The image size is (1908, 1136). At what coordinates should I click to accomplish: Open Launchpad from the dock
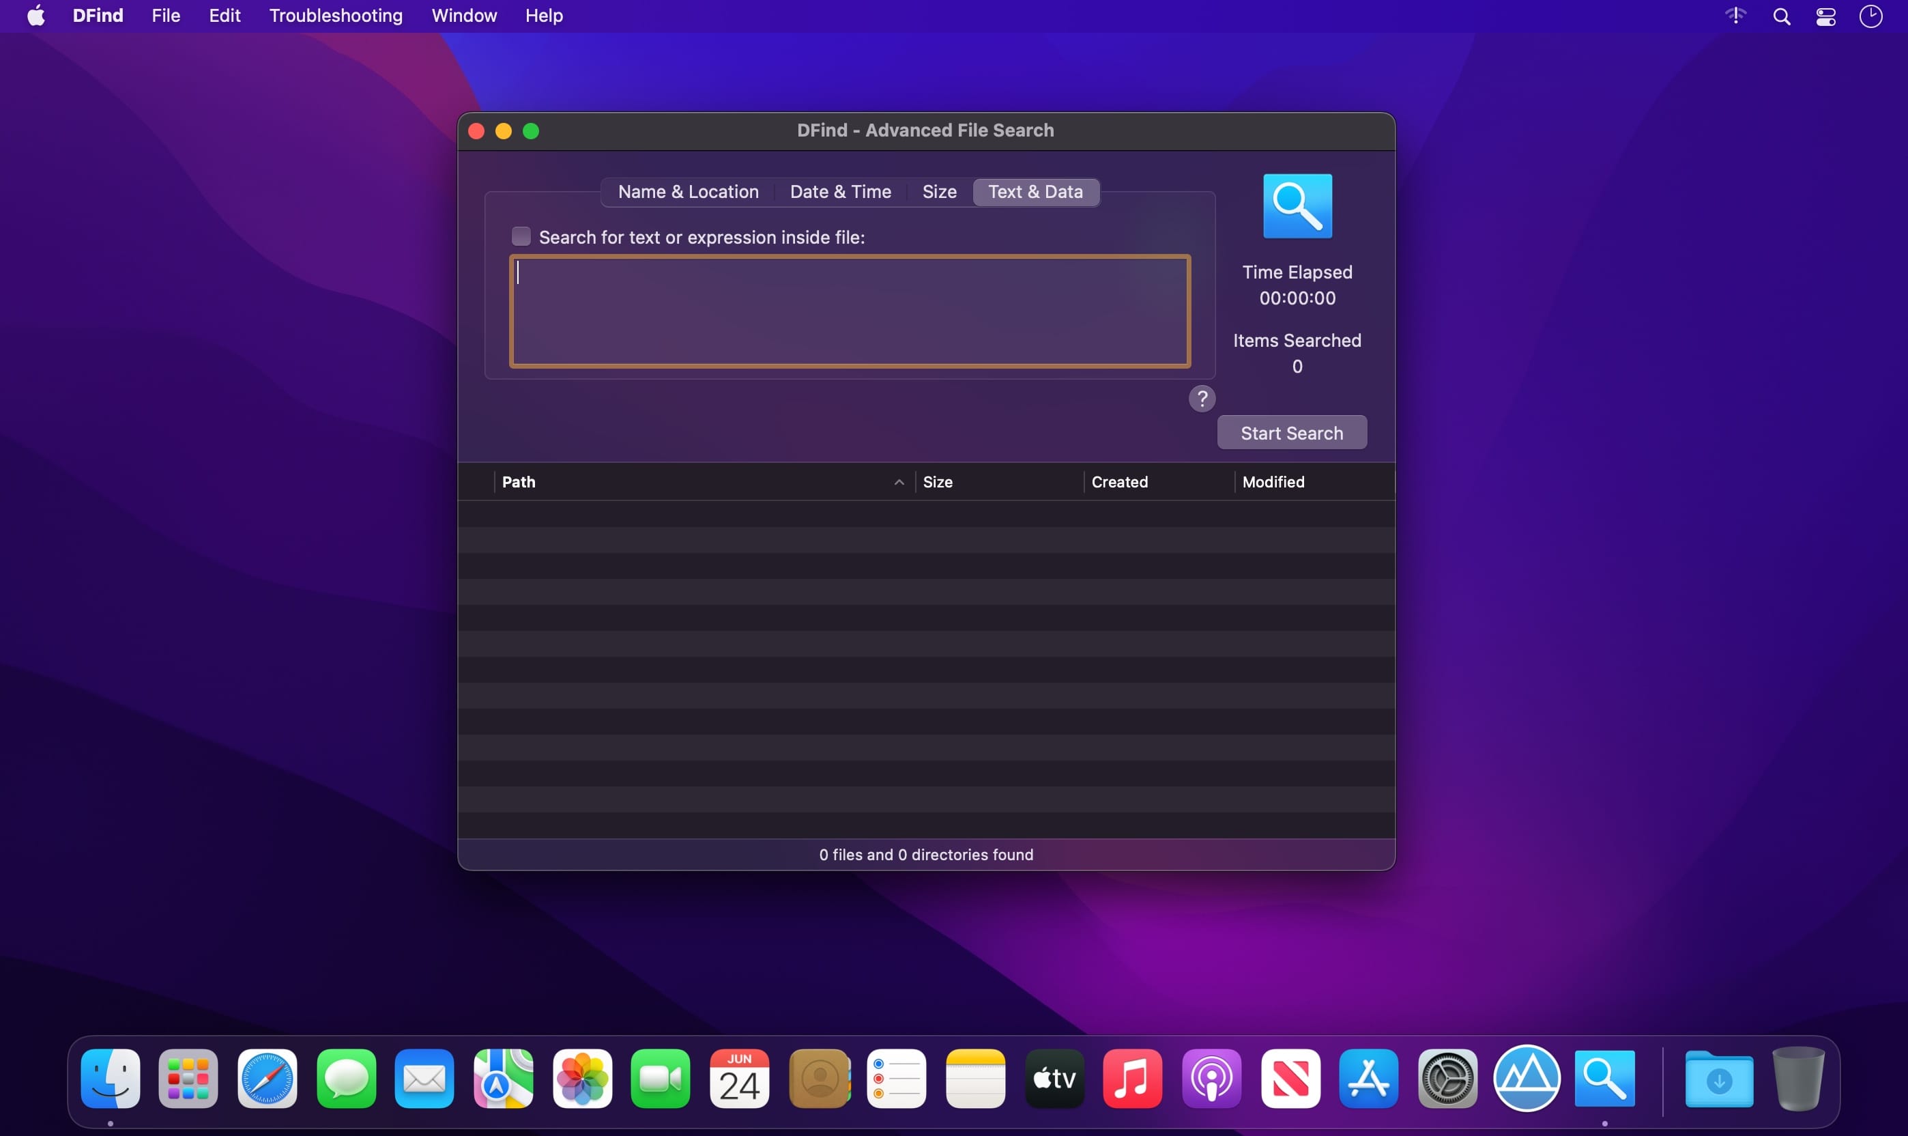(x=188, y=1079)
